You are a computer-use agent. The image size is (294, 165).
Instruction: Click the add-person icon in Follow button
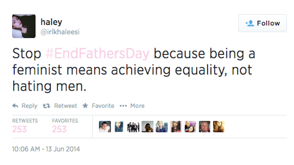coord(250,23)
